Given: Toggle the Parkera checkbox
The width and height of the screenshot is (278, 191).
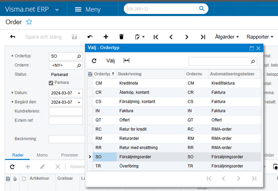Looking at the screenshot, I should (x=51, y=83).
